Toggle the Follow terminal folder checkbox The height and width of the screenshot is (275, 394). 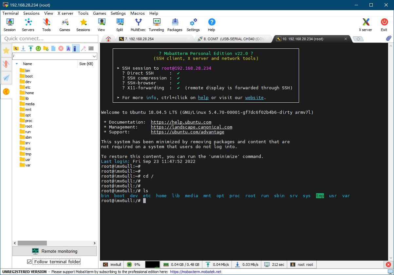pyautogui.click(x=29, y=262)
